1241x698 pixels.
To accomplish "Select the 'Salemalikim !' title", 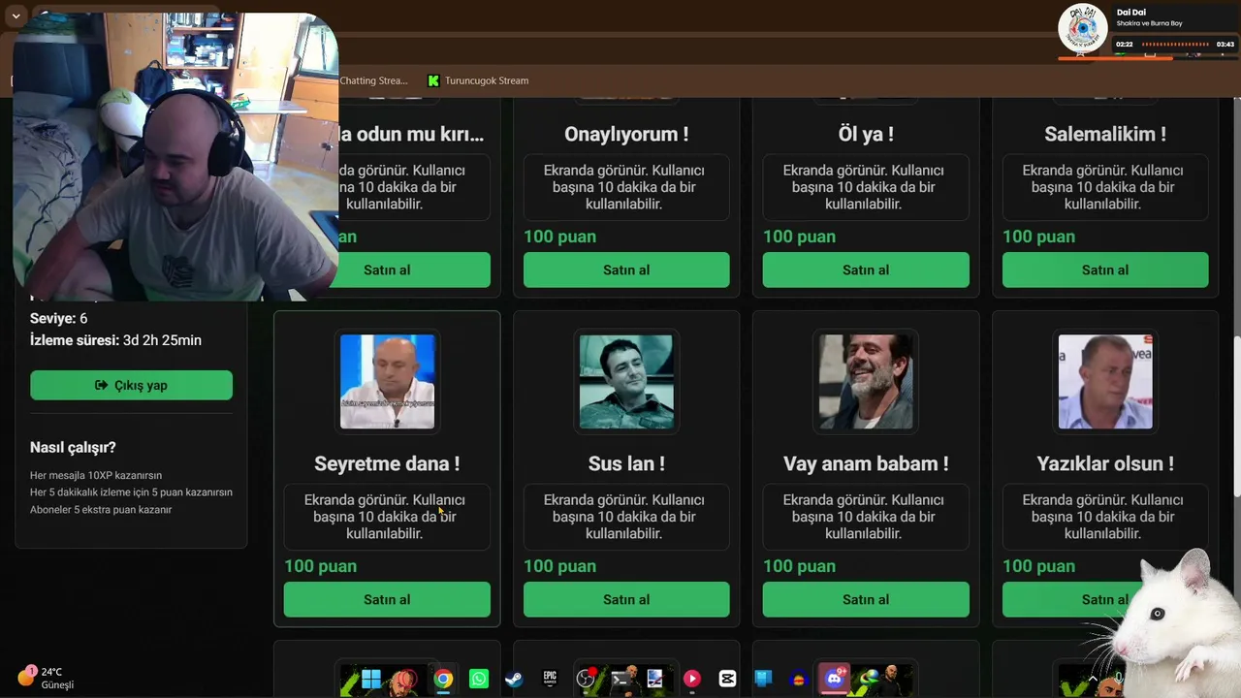I will (x=1105, y=134).
